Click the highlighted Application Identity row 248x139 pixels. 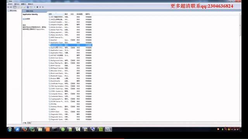pos(70,45)
